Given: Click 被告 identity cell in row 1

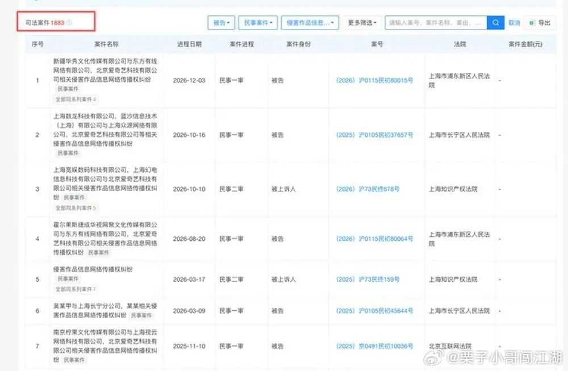Looking at the screenshot, I should coord(277,81).
